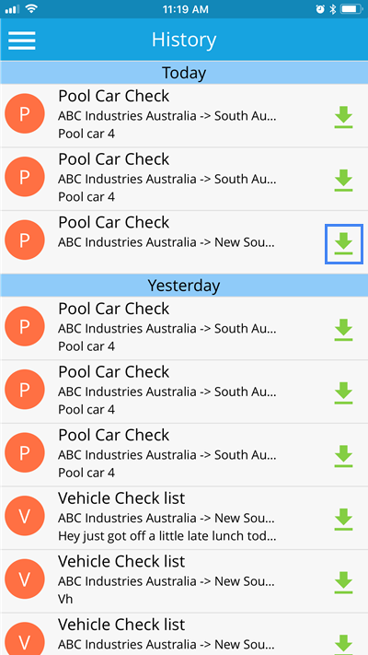The width and height of the screenshot is (368, 655).
Task: Tap the History title in header
Action: pyautogui.click(x=184, y=40)
